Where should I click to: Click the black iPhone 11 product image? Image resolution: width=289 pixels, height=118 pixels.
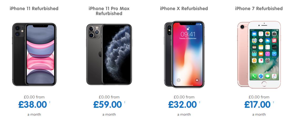click(x=34, y=54)
